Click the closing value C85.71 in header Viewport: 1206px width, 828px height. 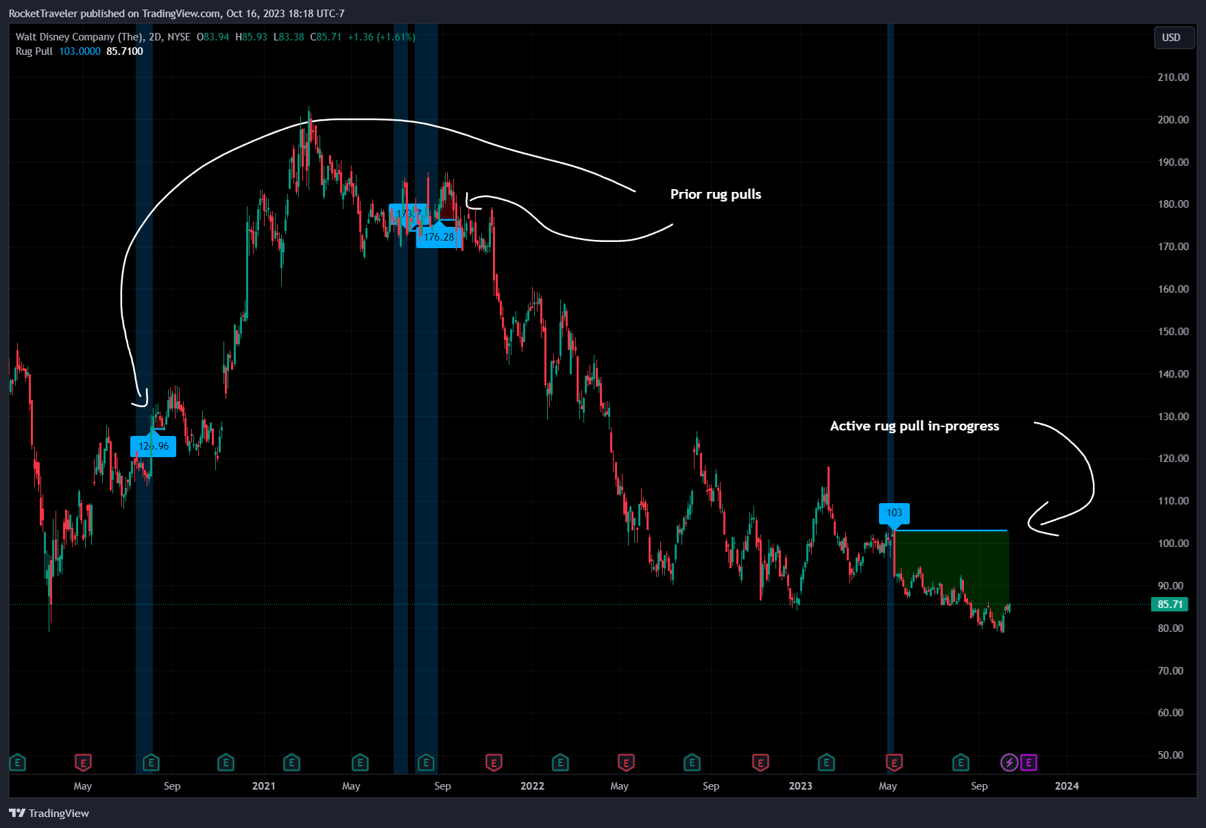[x=326, y=37]
